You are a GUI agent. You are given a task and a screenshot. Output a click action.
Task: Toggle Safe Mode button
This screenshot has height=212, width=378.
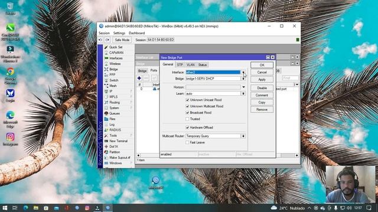click(122, 40)
